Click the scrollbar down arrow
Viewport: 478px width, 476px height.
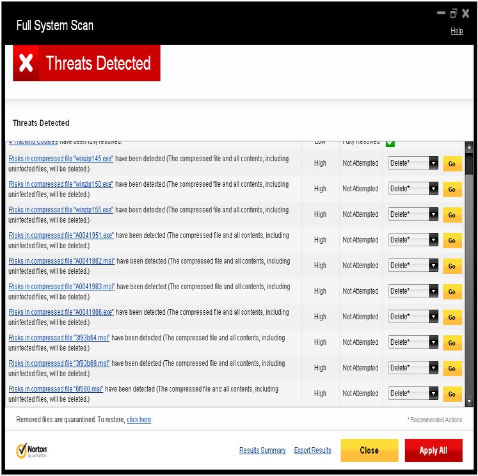click(469, 401)
